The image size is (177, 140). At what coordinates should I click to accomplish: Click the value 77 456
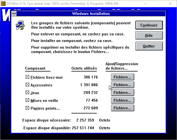92,100
